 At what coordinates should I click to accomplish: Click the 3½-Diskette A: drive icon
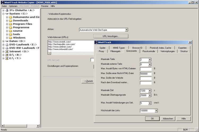tap(7, 10)
